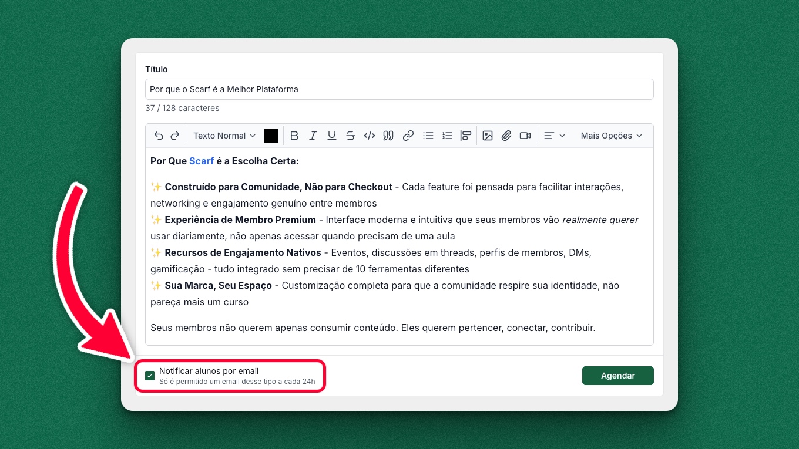Create a bulleted list
Image resolution: width=799 pixels, height=449 pixels.
pyautogui.click(x=428, y=136)
